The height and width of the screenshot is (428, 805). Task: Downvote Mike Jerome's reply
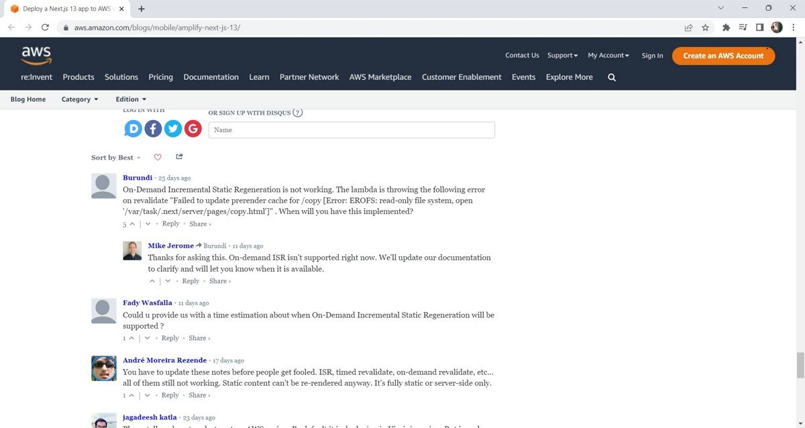168,281
